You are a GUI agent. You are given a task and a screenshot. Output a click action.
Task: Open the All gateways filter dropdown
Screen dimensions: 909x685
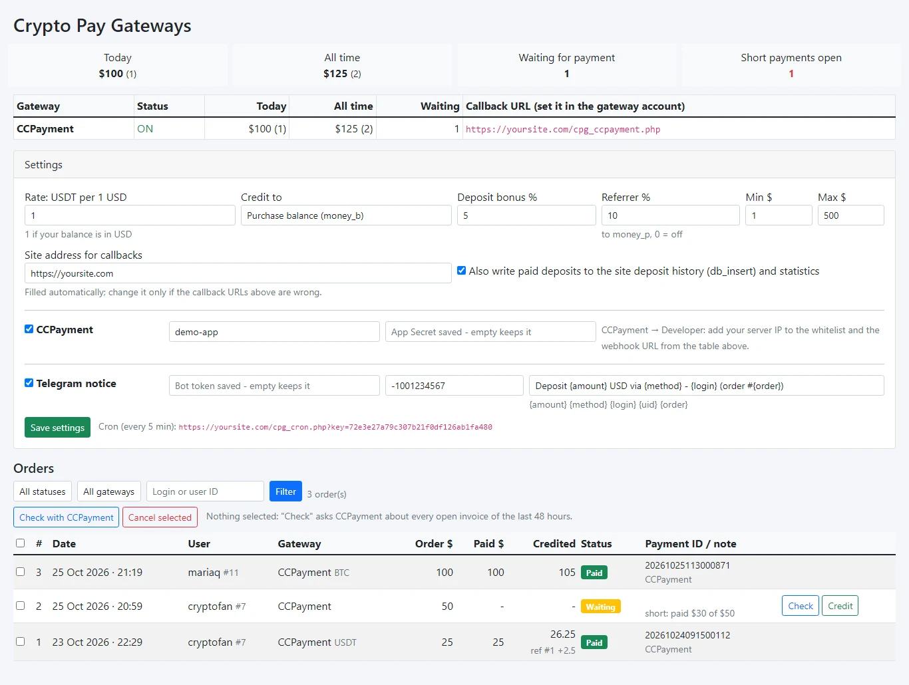109,491
